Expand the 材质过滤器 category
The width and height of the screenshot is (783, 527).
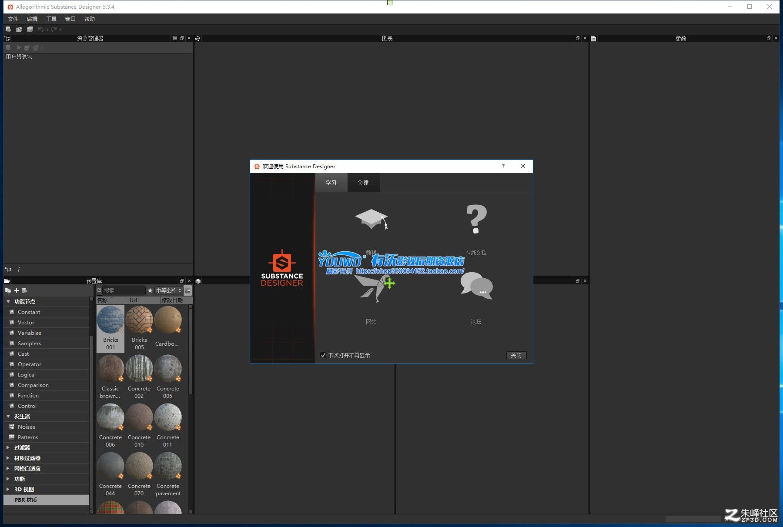click(x=8, y=458)
